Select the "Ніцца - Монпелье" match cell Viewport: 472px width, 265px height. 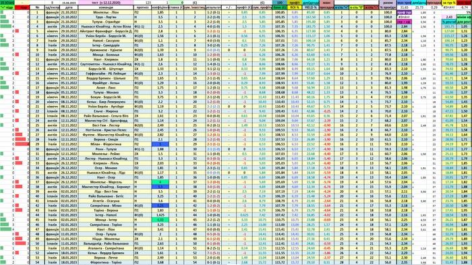[x=106, y=239]
